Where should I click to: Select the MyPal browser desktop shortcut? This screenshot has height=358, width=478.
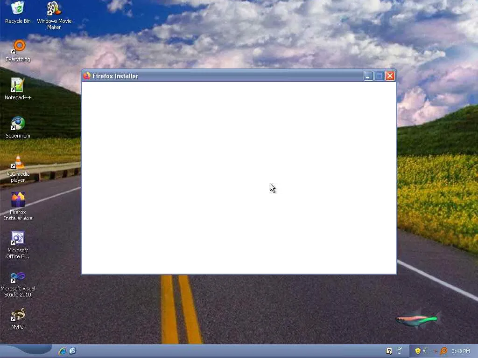[18, 318]
